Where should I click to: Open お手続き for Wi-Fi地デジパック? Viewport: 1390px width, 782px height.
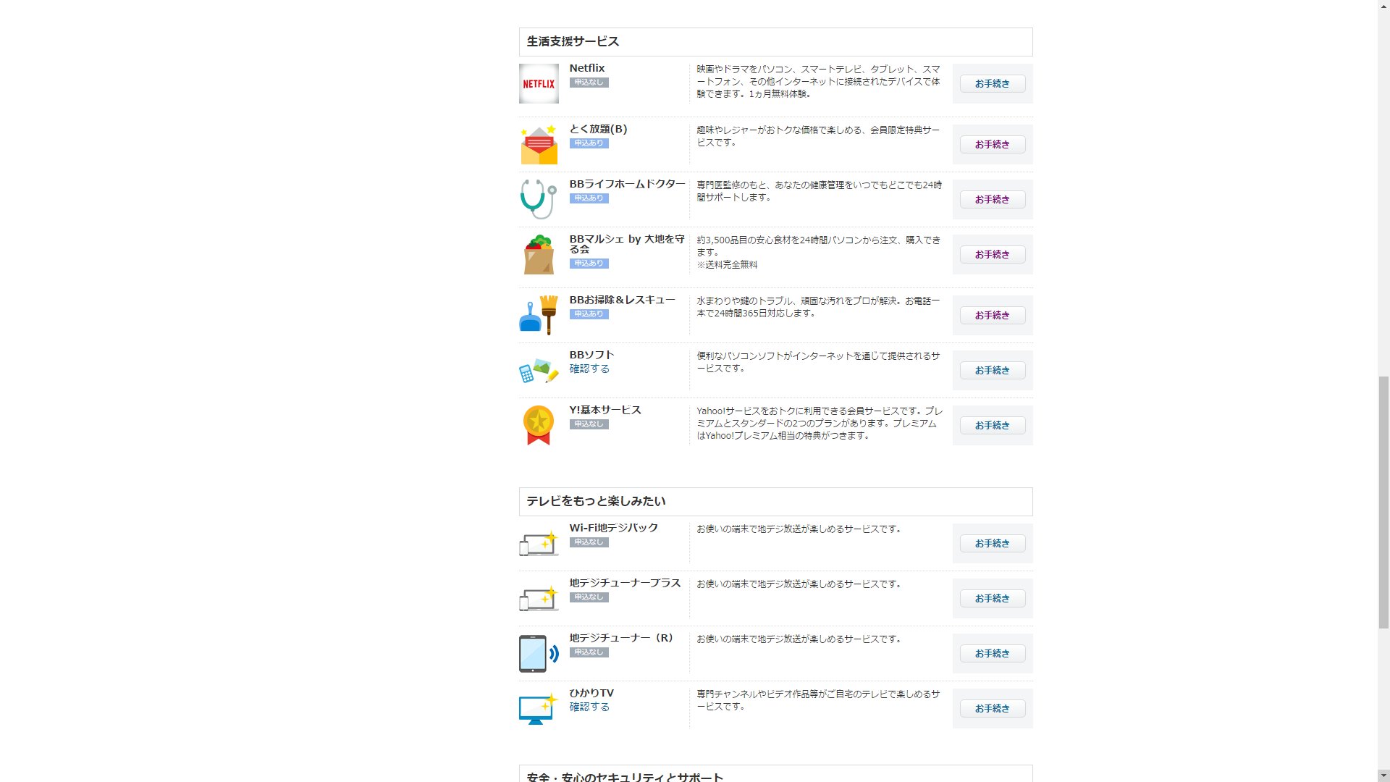(x=993, y=543)
